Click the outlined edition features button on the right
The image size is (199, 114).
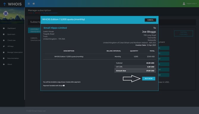coord(184,33)
